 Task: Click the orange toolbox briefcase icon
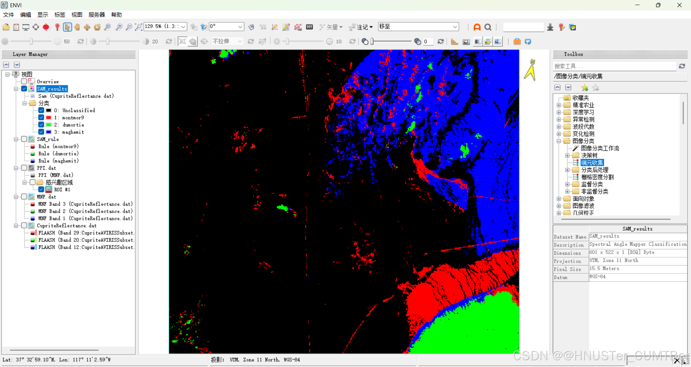click(x=517, y=41)
